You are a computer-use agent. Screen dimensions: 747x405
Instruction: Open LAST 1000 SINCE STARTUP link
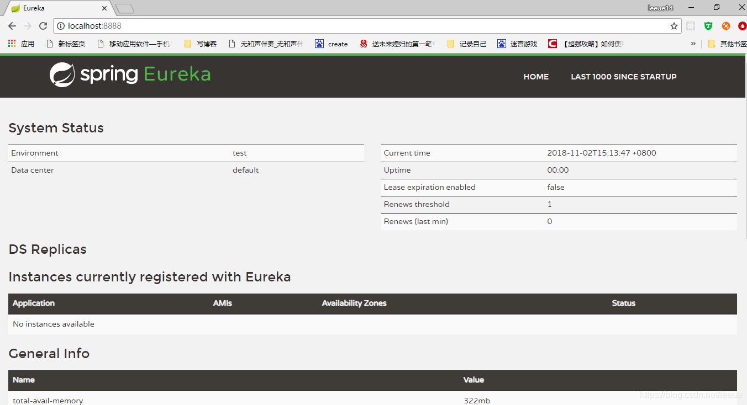point(624,77)
